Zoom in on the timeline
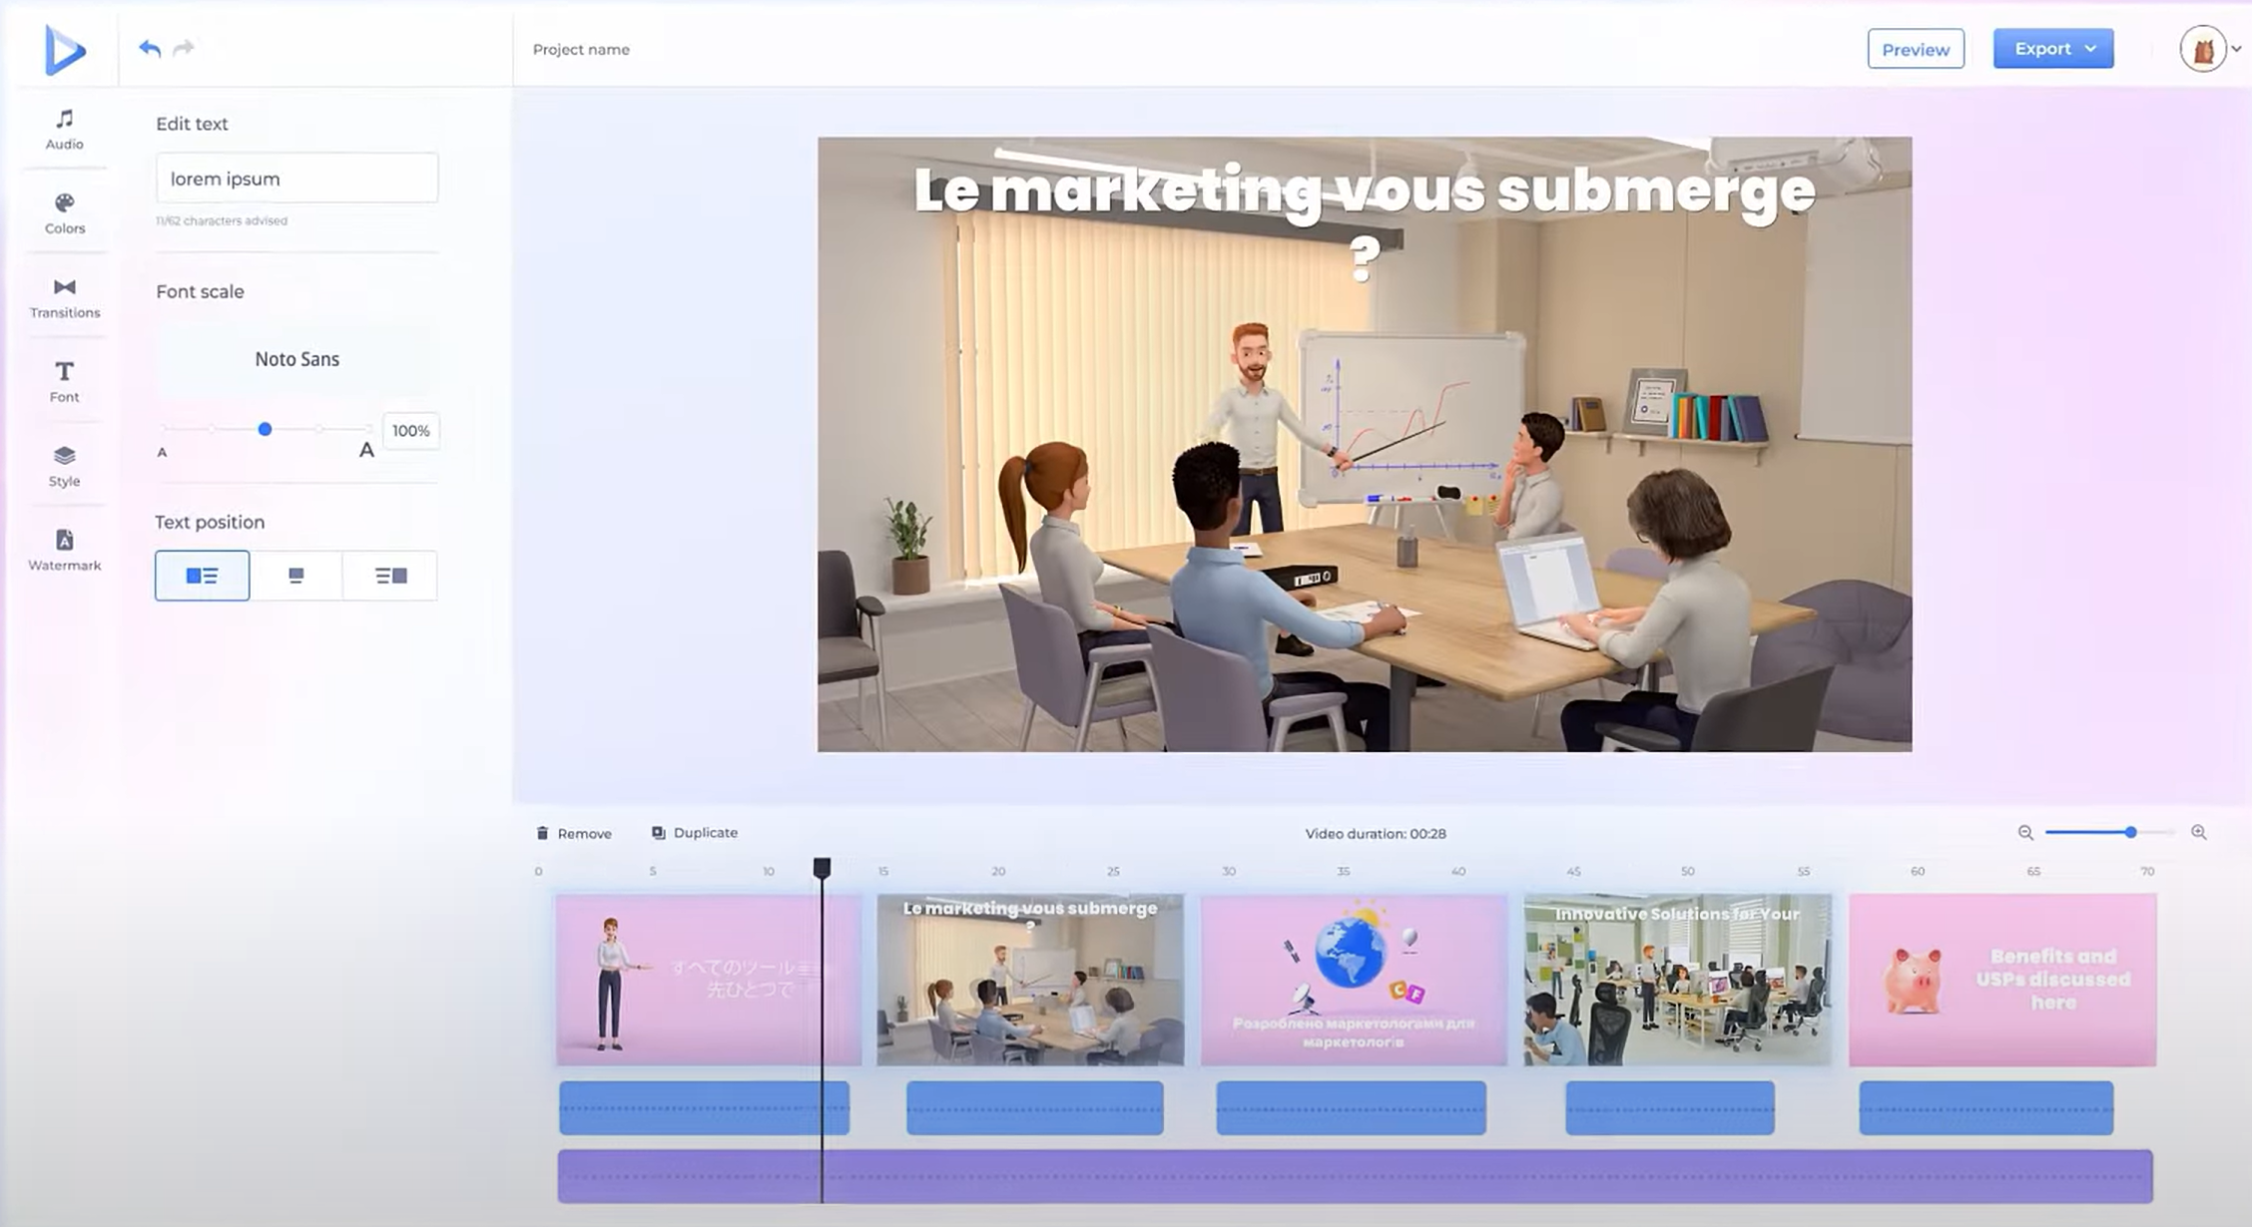The image size is (2252, 1227). pos(2198,832)
